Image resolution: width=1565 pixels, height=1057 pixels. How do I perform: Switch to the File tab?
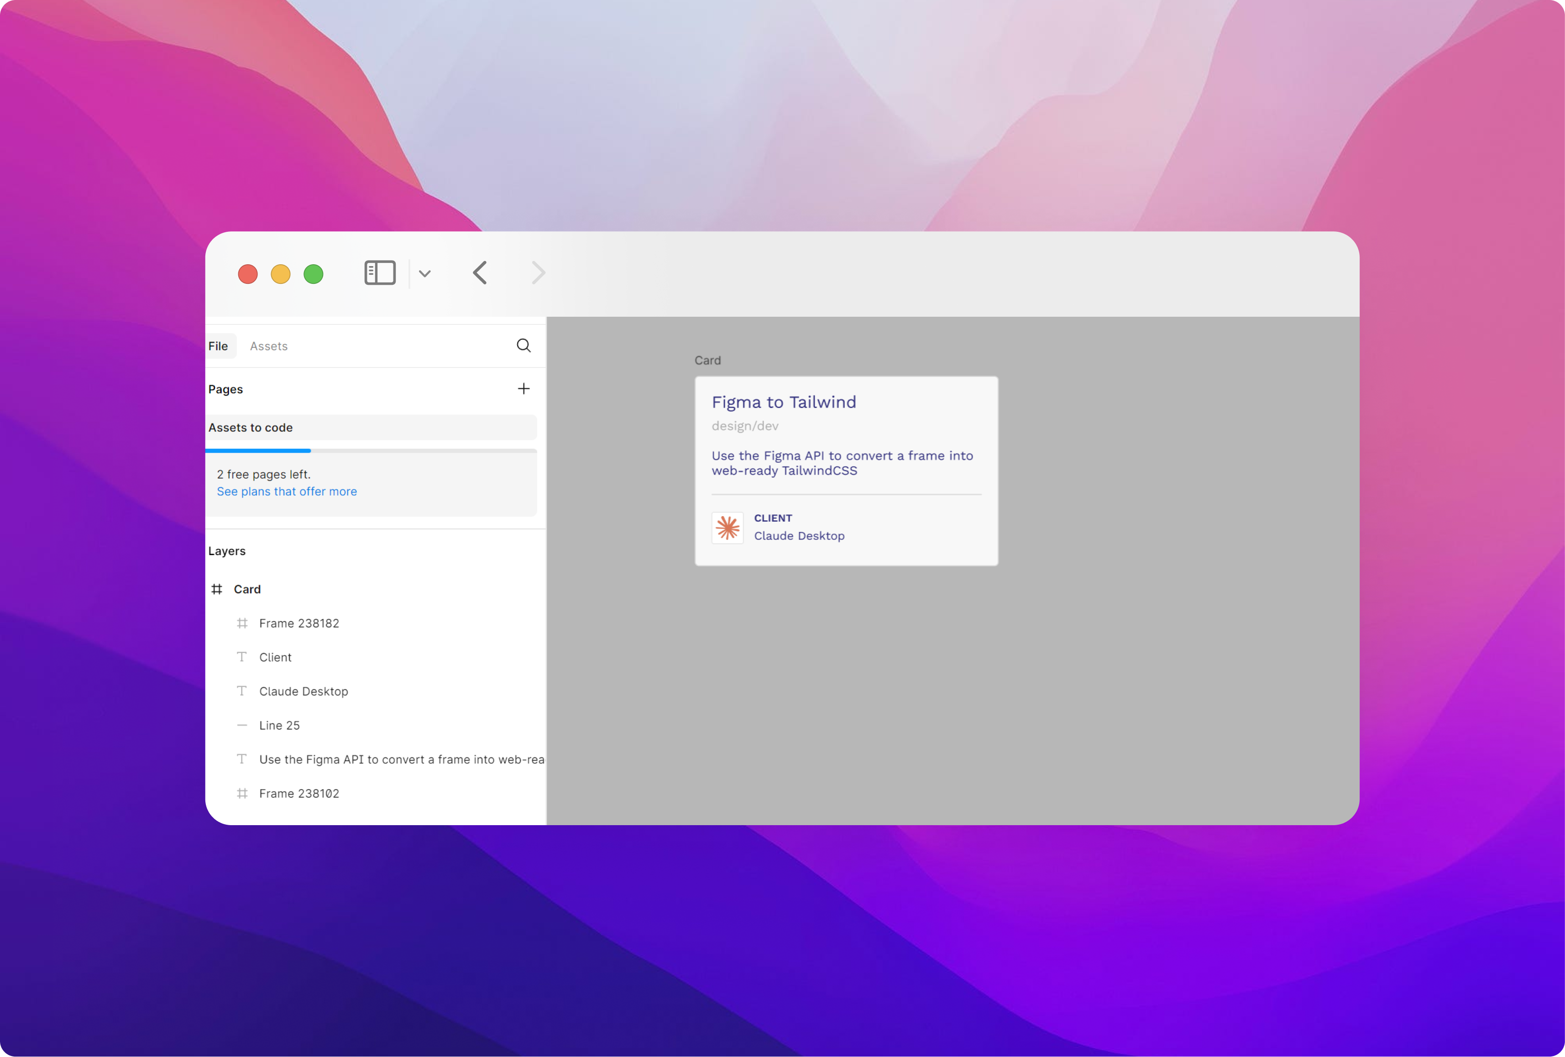[x=218, y=346]
